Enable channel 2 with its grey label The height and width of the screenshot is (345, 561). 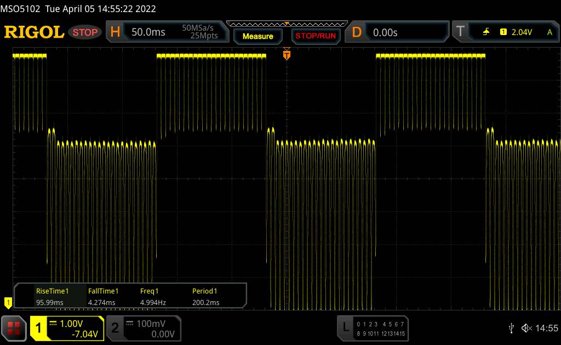115,327
